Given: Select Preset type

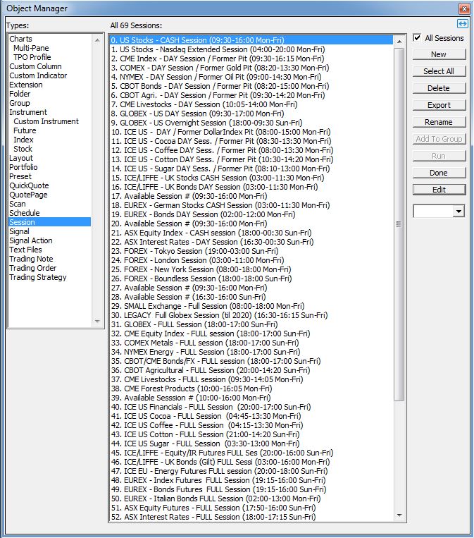Looking at the screenshot, I should coord(20,176).
